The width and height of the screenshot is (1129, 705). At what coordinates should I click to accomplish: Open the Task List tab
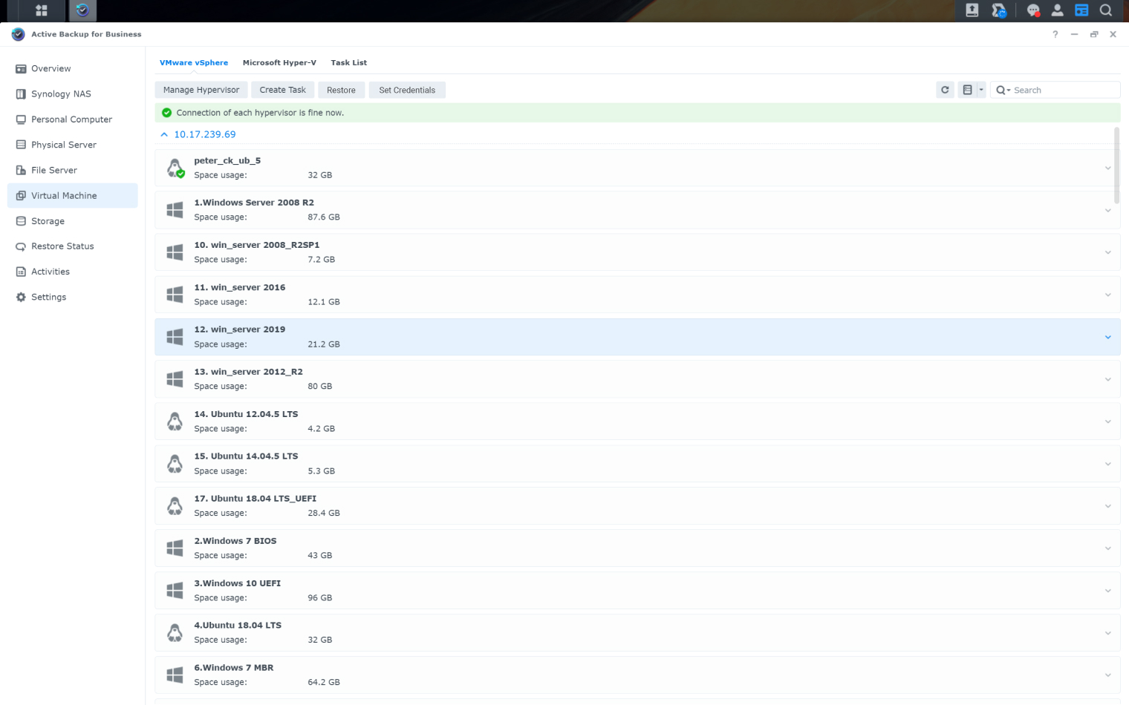point(348,63)
